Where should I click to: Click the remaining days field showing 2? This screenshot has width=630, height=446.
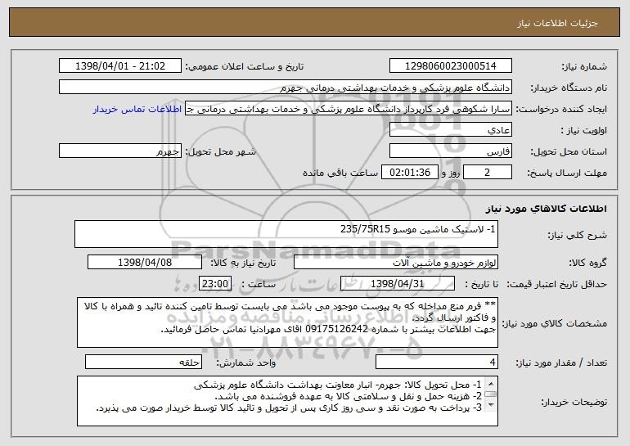click(488, 173)
